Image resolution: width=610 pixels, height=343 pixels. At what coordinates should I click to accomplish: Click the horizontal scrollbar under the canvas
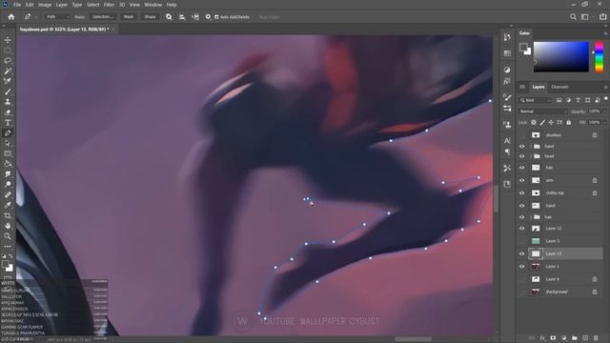pos(413,339)
